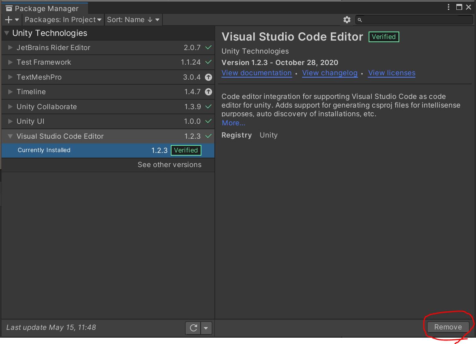Screen dimensions: 476x344
Task: Expand the JetBrains Rider Editor package
Action: pos(11,48)
